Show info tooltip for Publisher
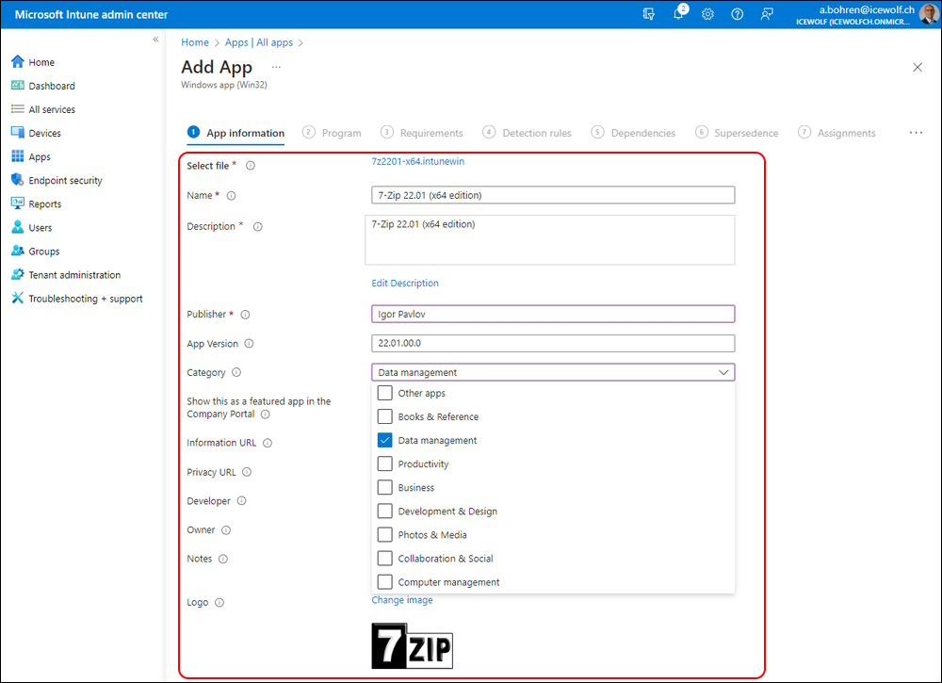Screen dimensions: 942x683 [245, 314]
